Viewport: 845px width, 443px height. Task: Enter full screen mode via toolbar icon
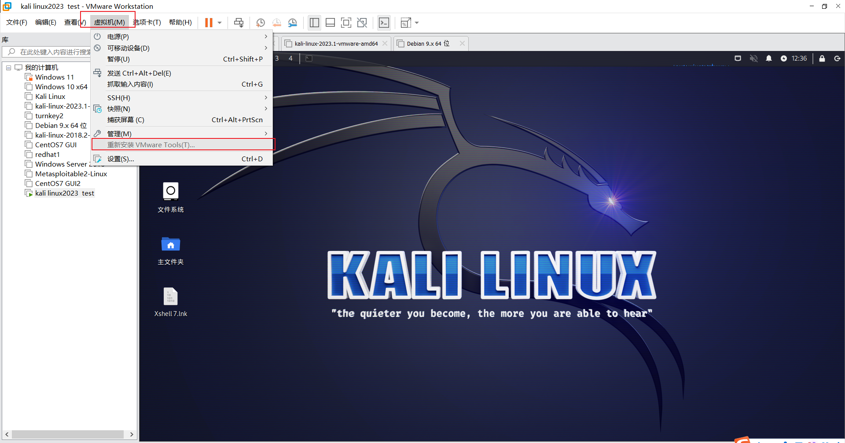coord(346,22)
